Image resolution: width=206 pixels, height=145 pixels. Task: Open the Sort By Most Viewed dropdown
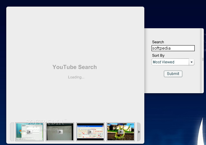[173, 62]
